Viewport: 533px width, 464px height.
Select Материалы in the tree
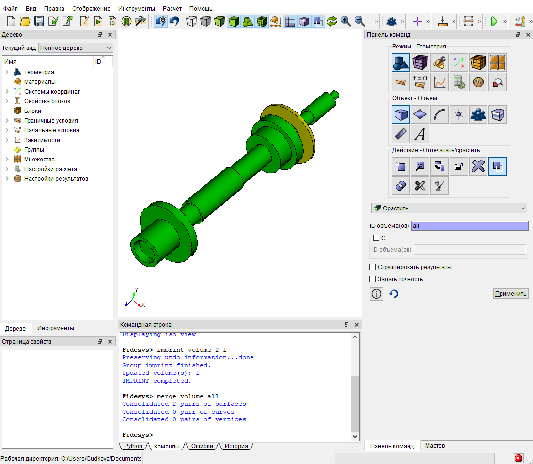point(40,81)
